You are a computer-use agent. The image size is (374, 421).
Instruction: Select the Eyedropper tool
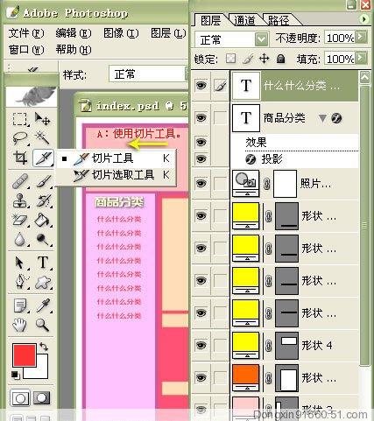(43, 305)
